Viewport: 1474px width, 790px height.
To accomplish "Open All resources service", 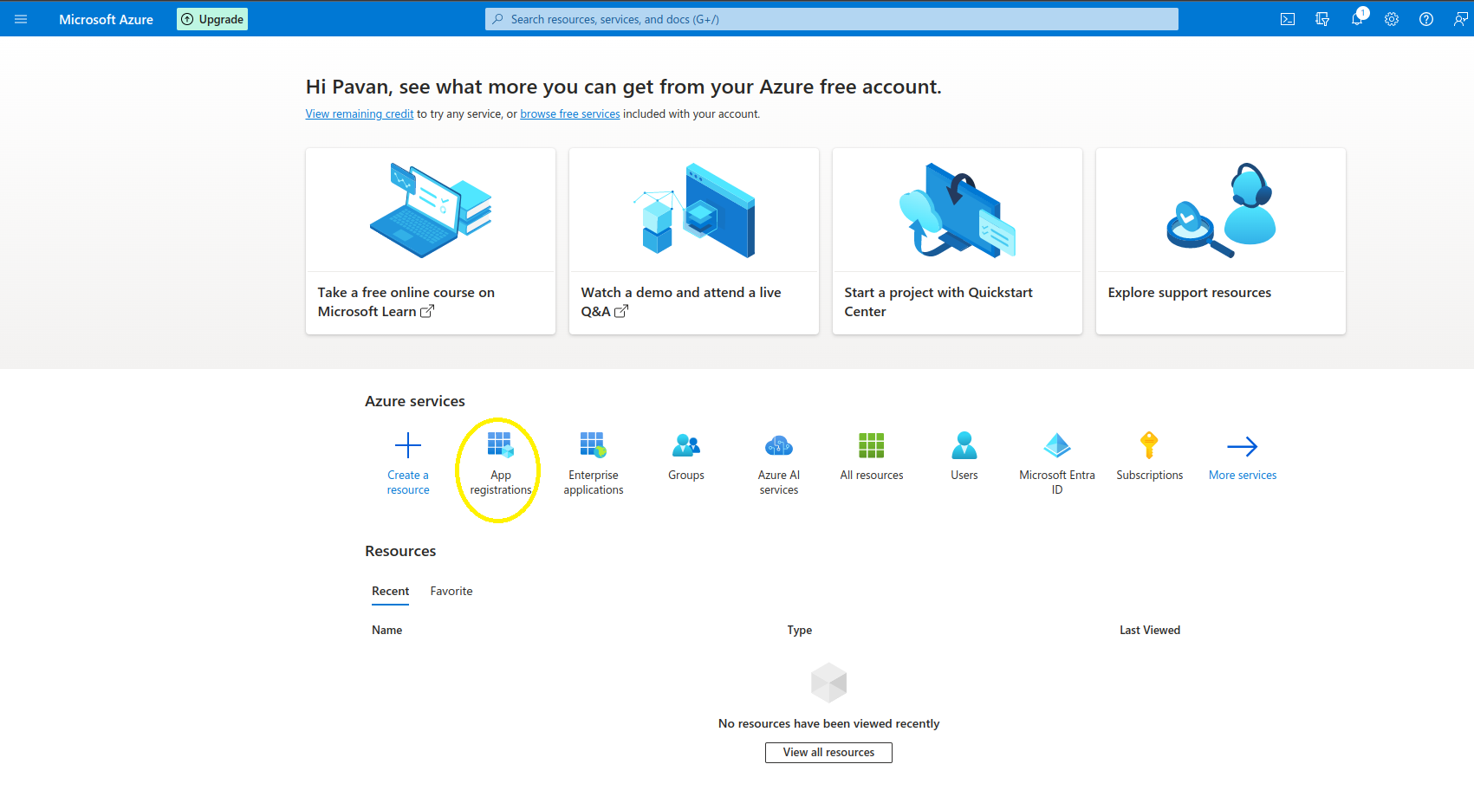I will coord(872,457).
